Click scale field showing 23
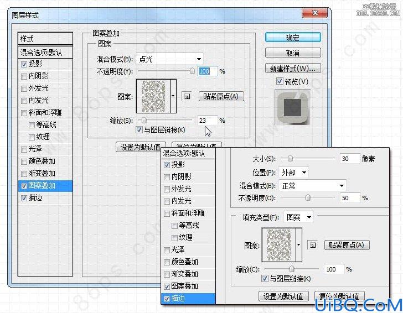This screenshot has width=403, height=313. [x=208, y=121]
